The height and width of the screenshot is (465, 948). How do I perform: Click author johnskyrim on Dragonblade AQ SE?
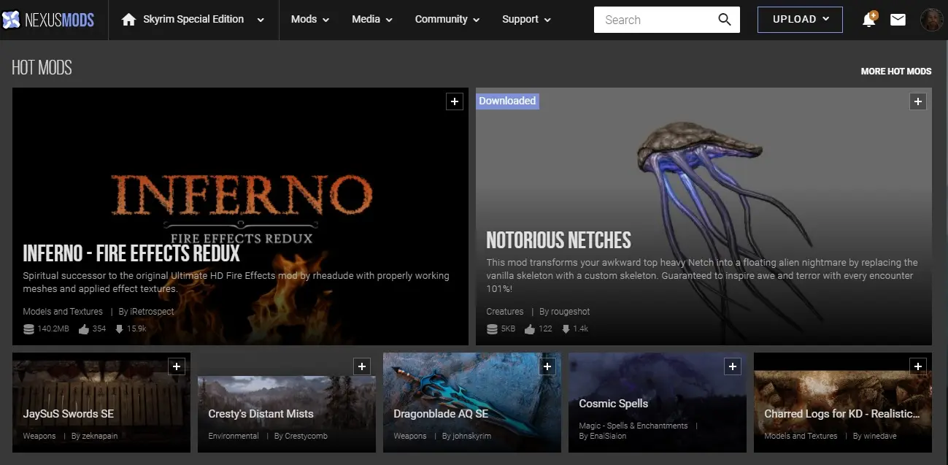[x=472, y=437]
